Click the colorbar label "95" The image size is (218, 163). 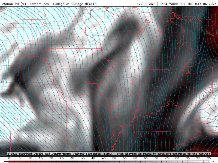coord(209,158)
